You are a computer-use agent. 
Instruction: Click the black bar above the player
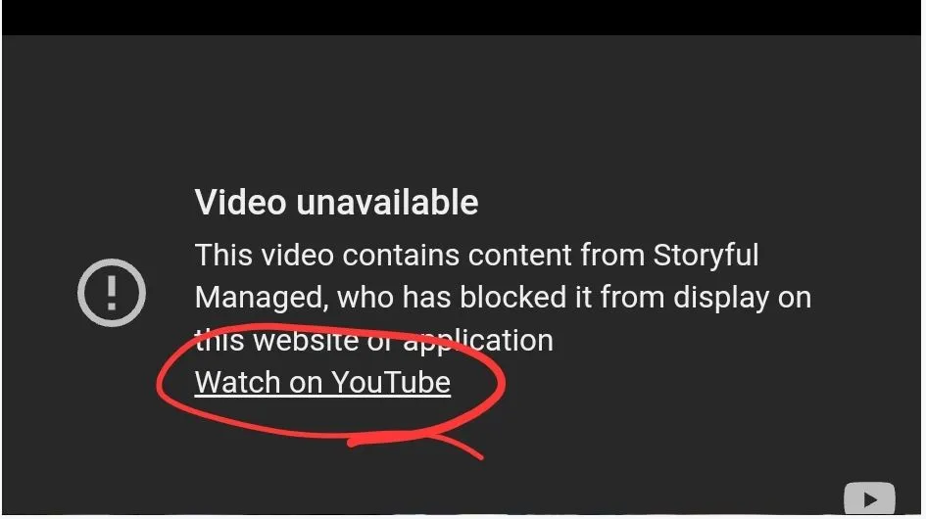click(463, 17)
